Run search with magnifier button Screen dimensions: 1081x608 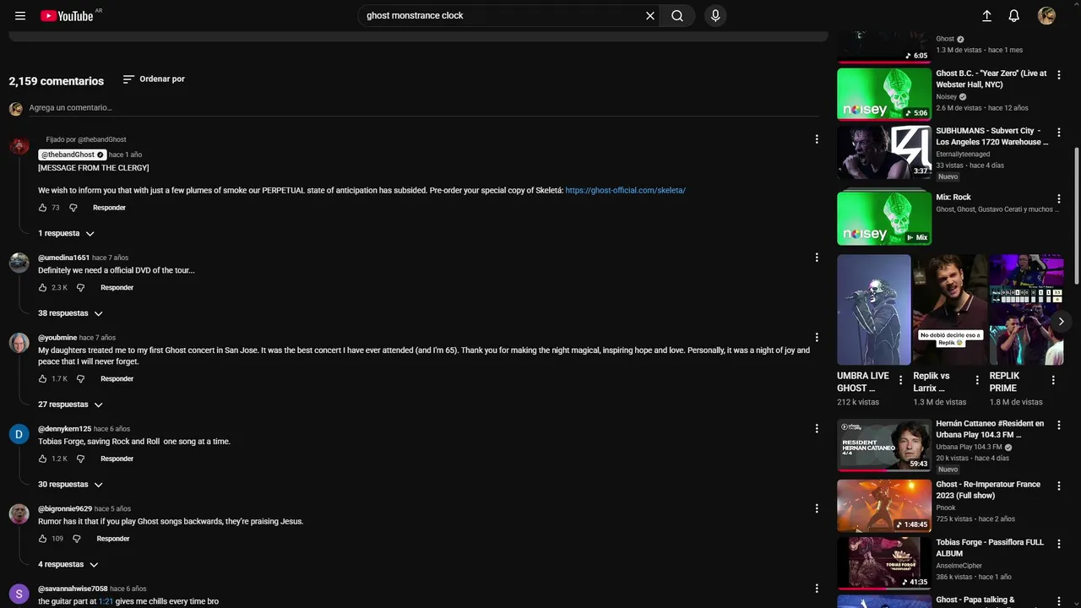coord(677,15)
